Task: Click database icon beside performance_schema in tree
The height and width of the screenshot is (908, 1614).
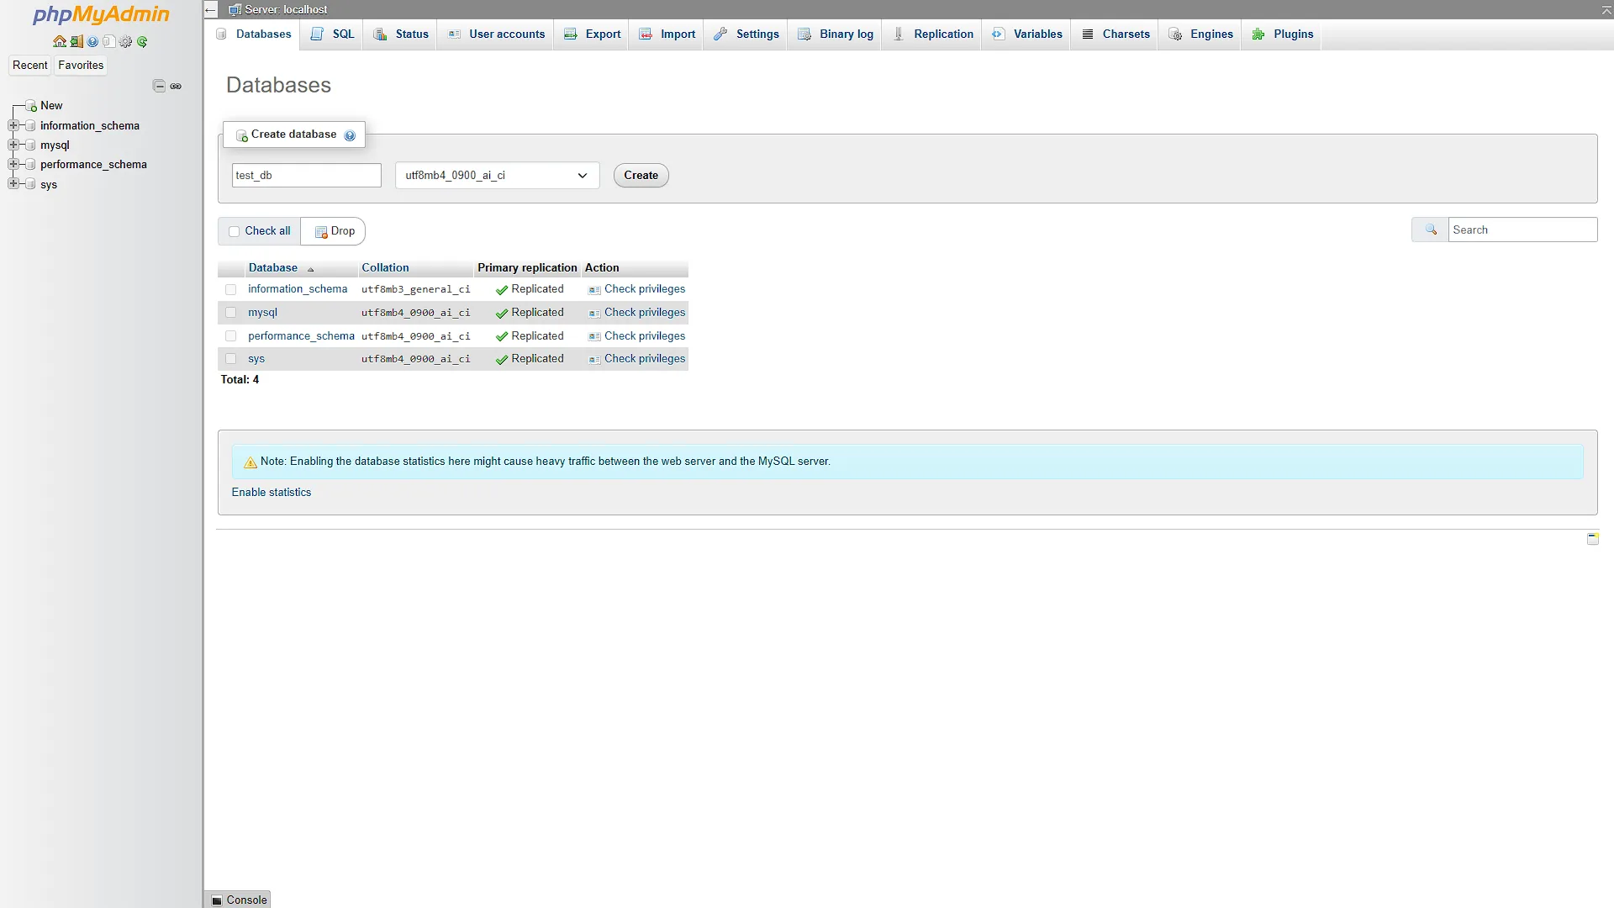Action: coord(31,164)
